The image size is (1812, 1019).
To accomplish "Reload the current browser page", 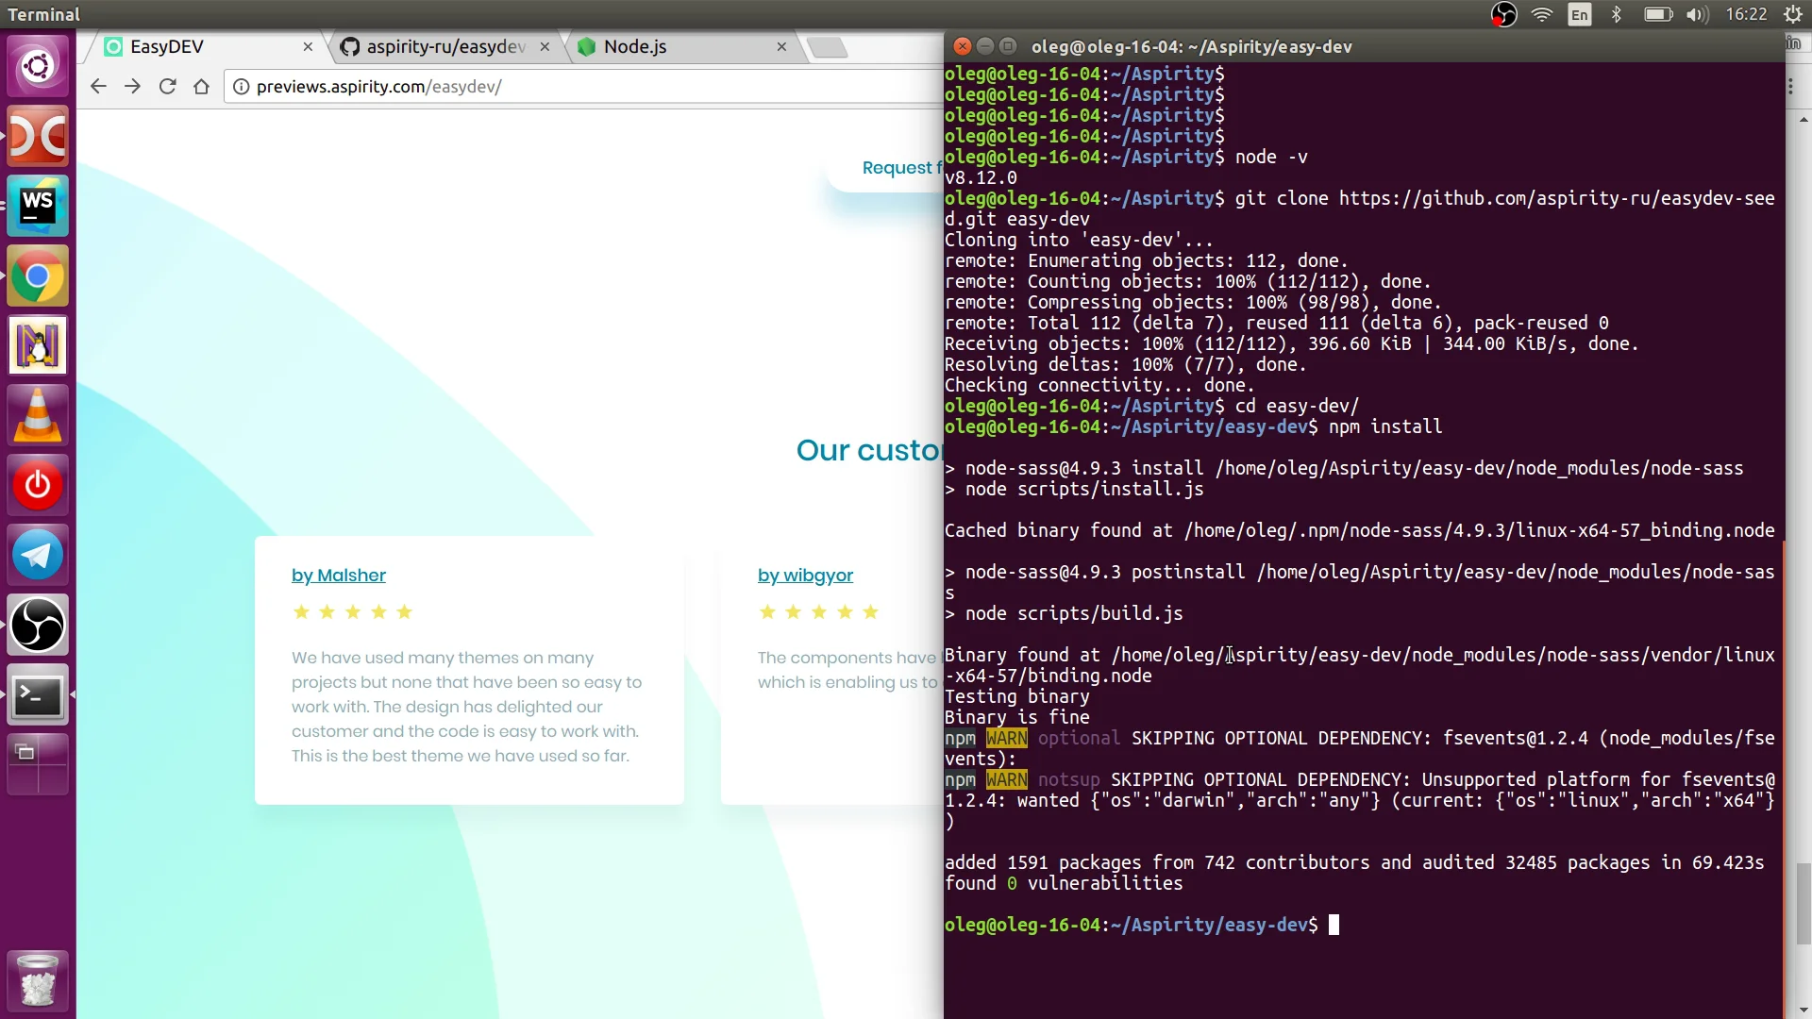I will coord(167,86).
